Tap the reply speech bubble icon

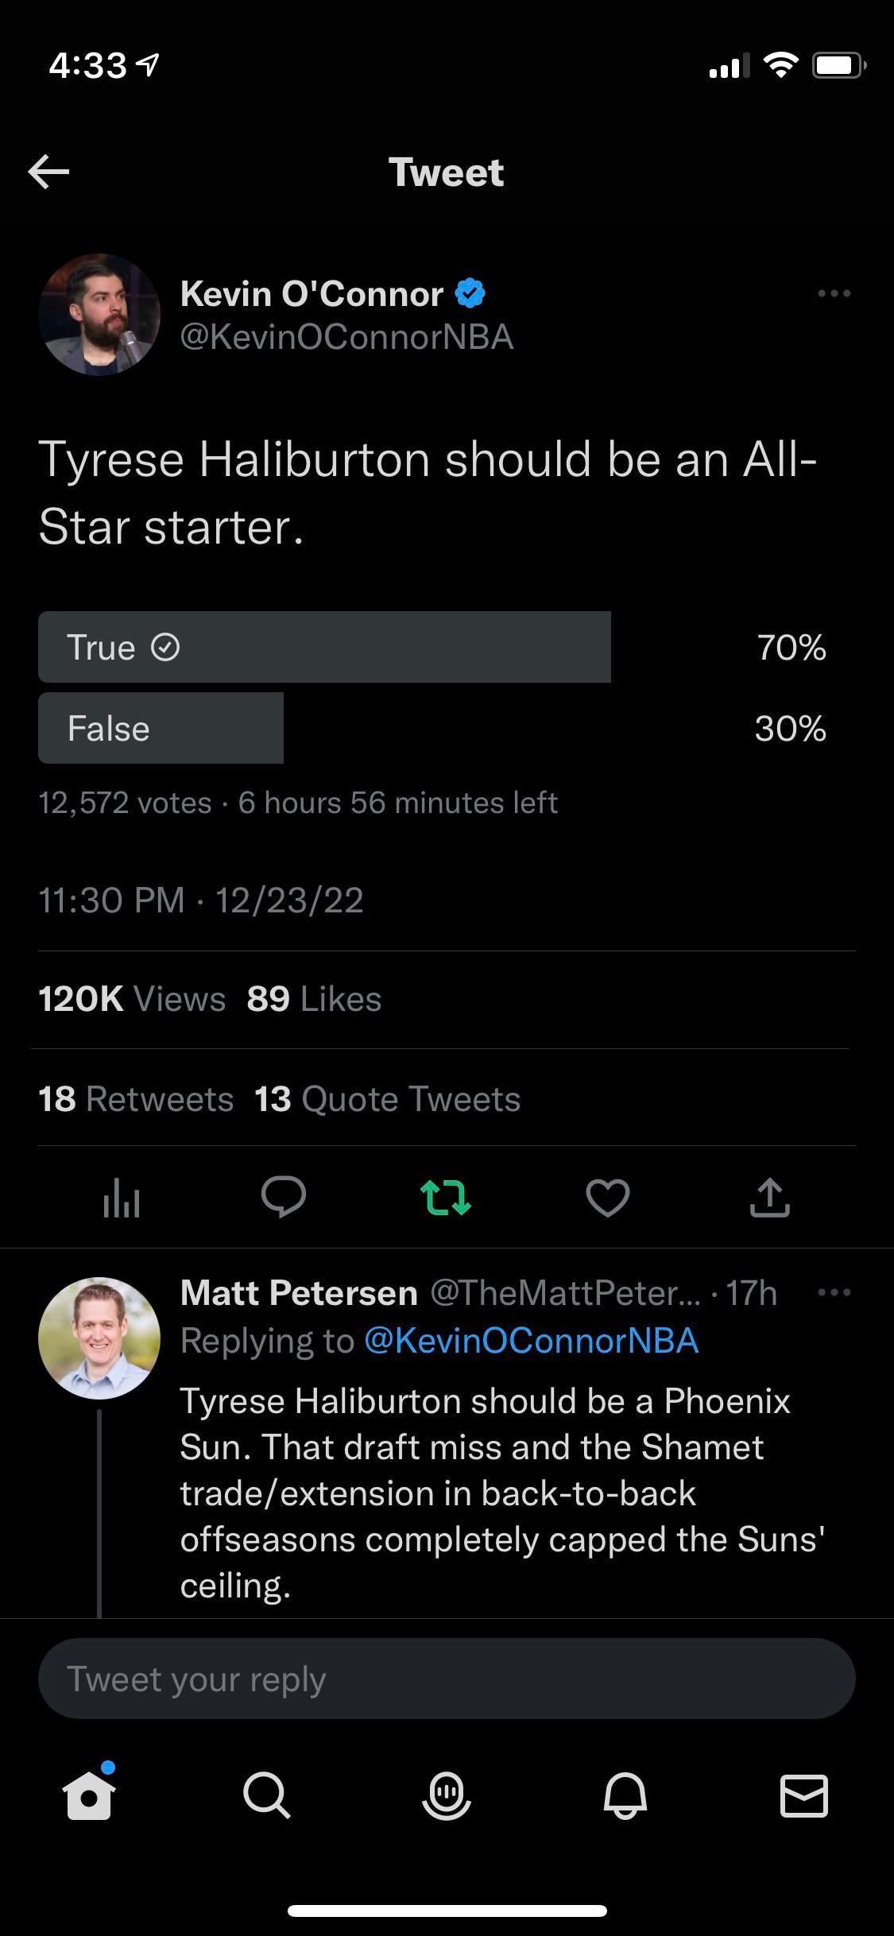click(x=283, y=1197)
